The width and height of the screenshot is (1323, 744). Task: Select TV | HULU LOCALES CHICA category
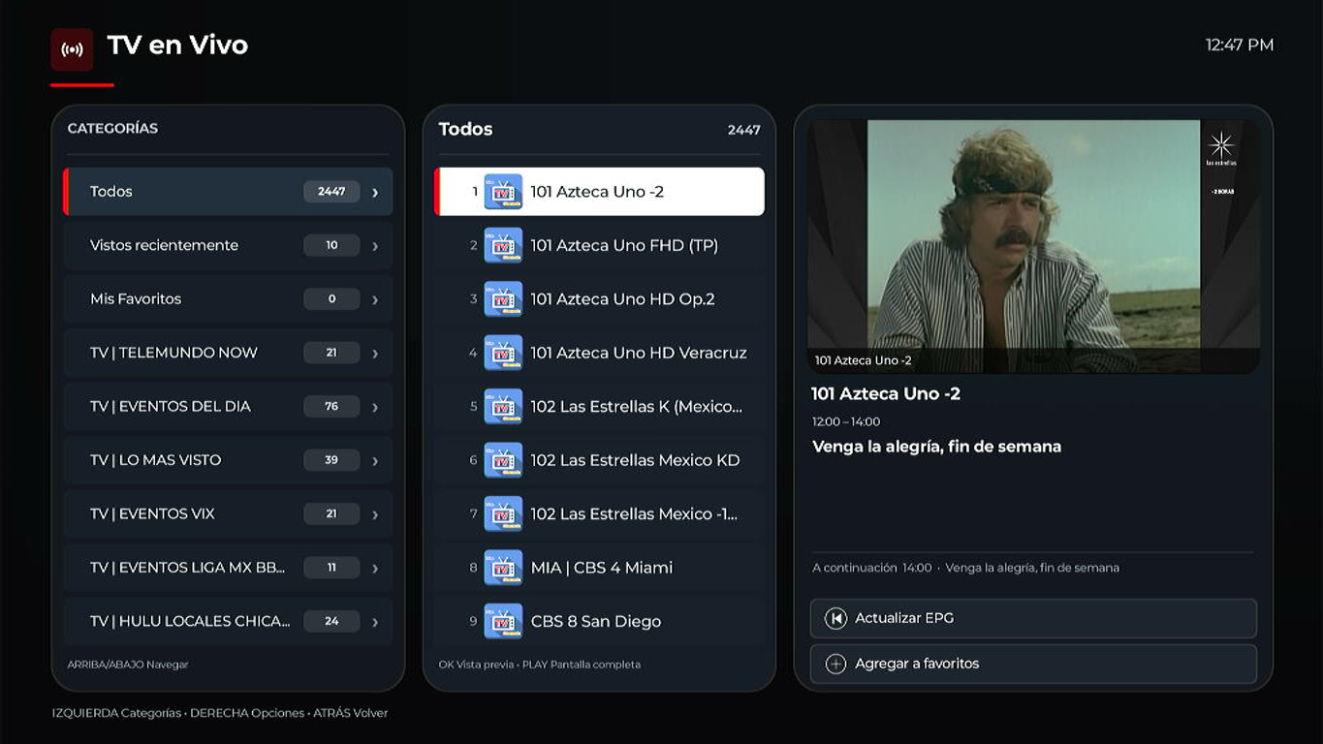(228, 622)
